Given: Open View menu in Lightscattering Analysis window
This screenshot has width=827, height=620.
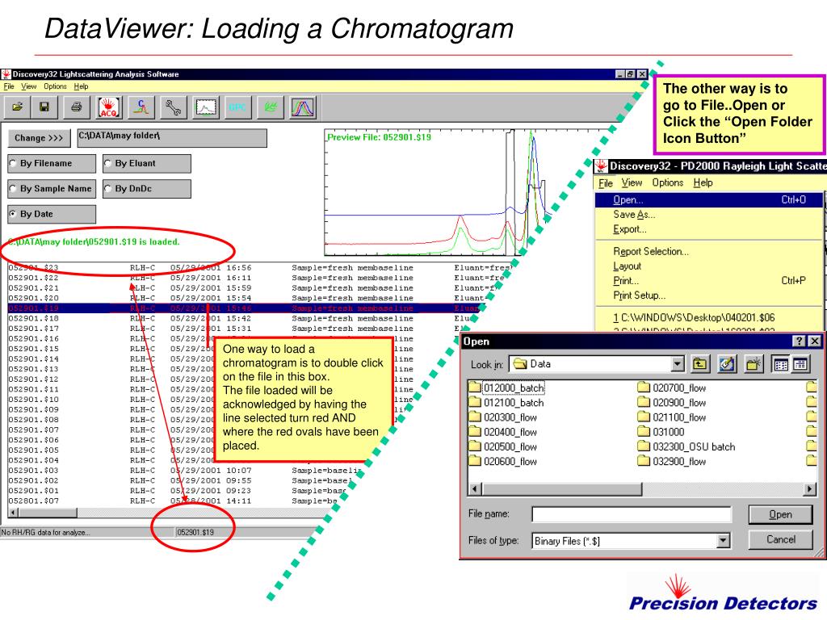Looking at the screenshot, I should click(x=29, y=86).
